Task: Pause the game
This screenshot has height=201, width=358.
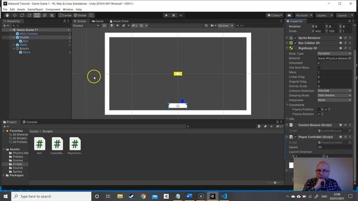Action: pos(173,15)
